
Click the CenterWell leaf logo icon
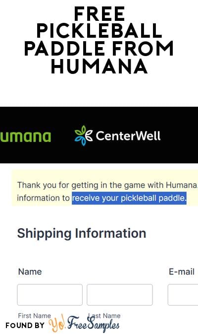(83, 135)
